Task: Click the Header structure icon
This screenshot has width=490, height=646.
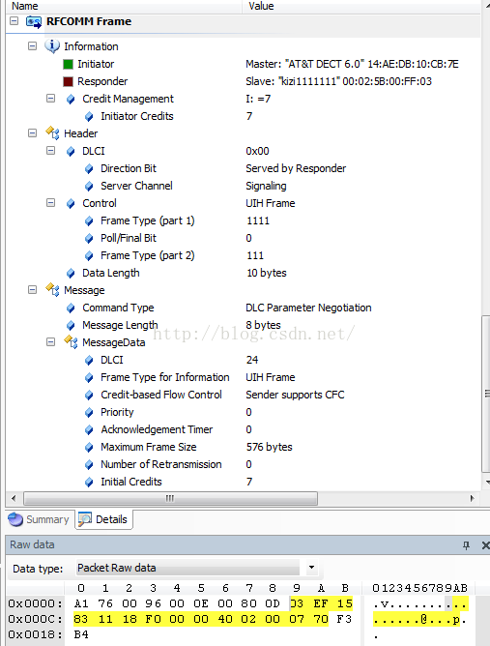Action: tap(52, 133)
